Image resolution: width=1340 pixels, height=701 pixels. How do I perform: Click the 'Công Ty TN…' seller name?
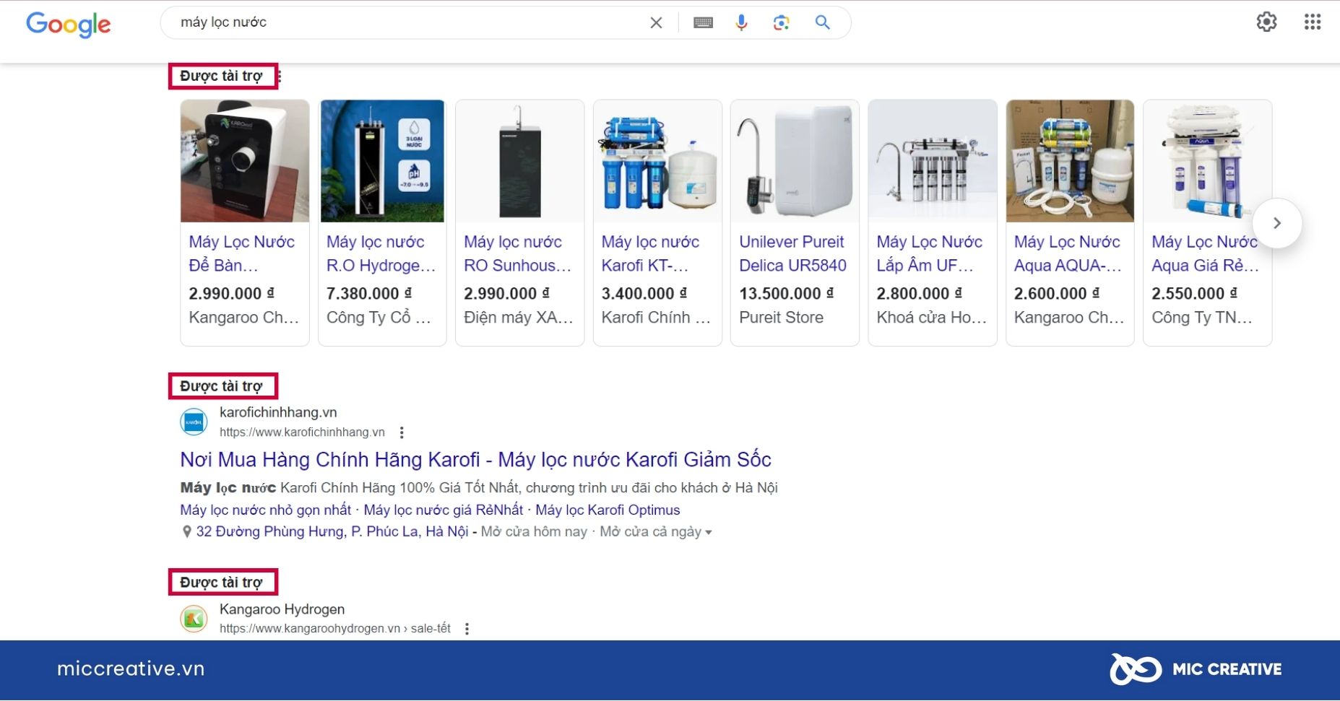tap(1202, 318)
